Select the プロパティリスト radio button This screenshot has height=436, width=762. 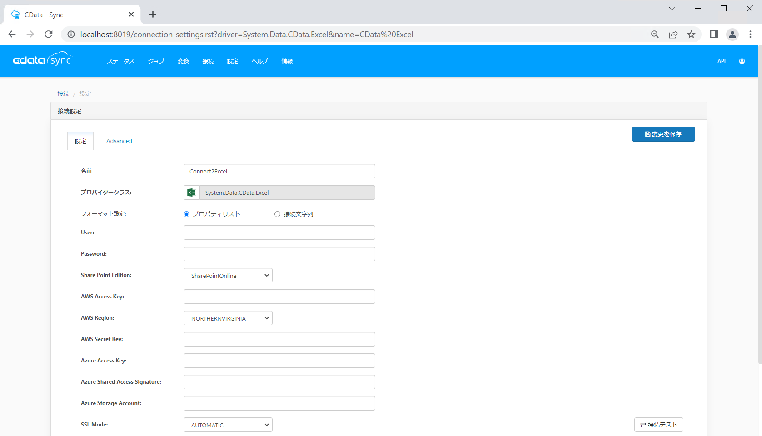tap(186, 214)
